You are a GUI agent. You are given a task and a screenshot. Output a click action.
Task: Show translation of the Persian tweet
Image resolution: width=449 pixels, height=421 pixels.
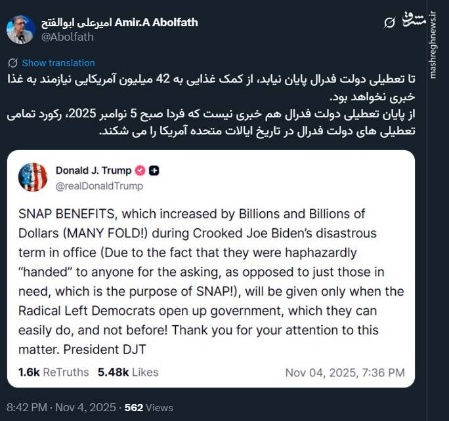58,63
